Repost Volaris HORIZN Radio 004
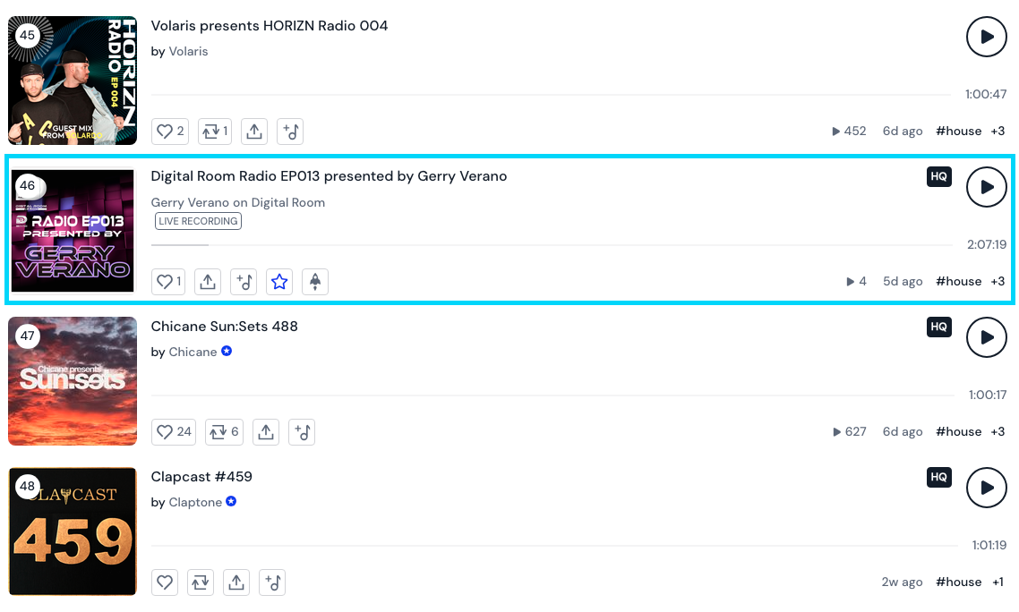 point(215,132)
